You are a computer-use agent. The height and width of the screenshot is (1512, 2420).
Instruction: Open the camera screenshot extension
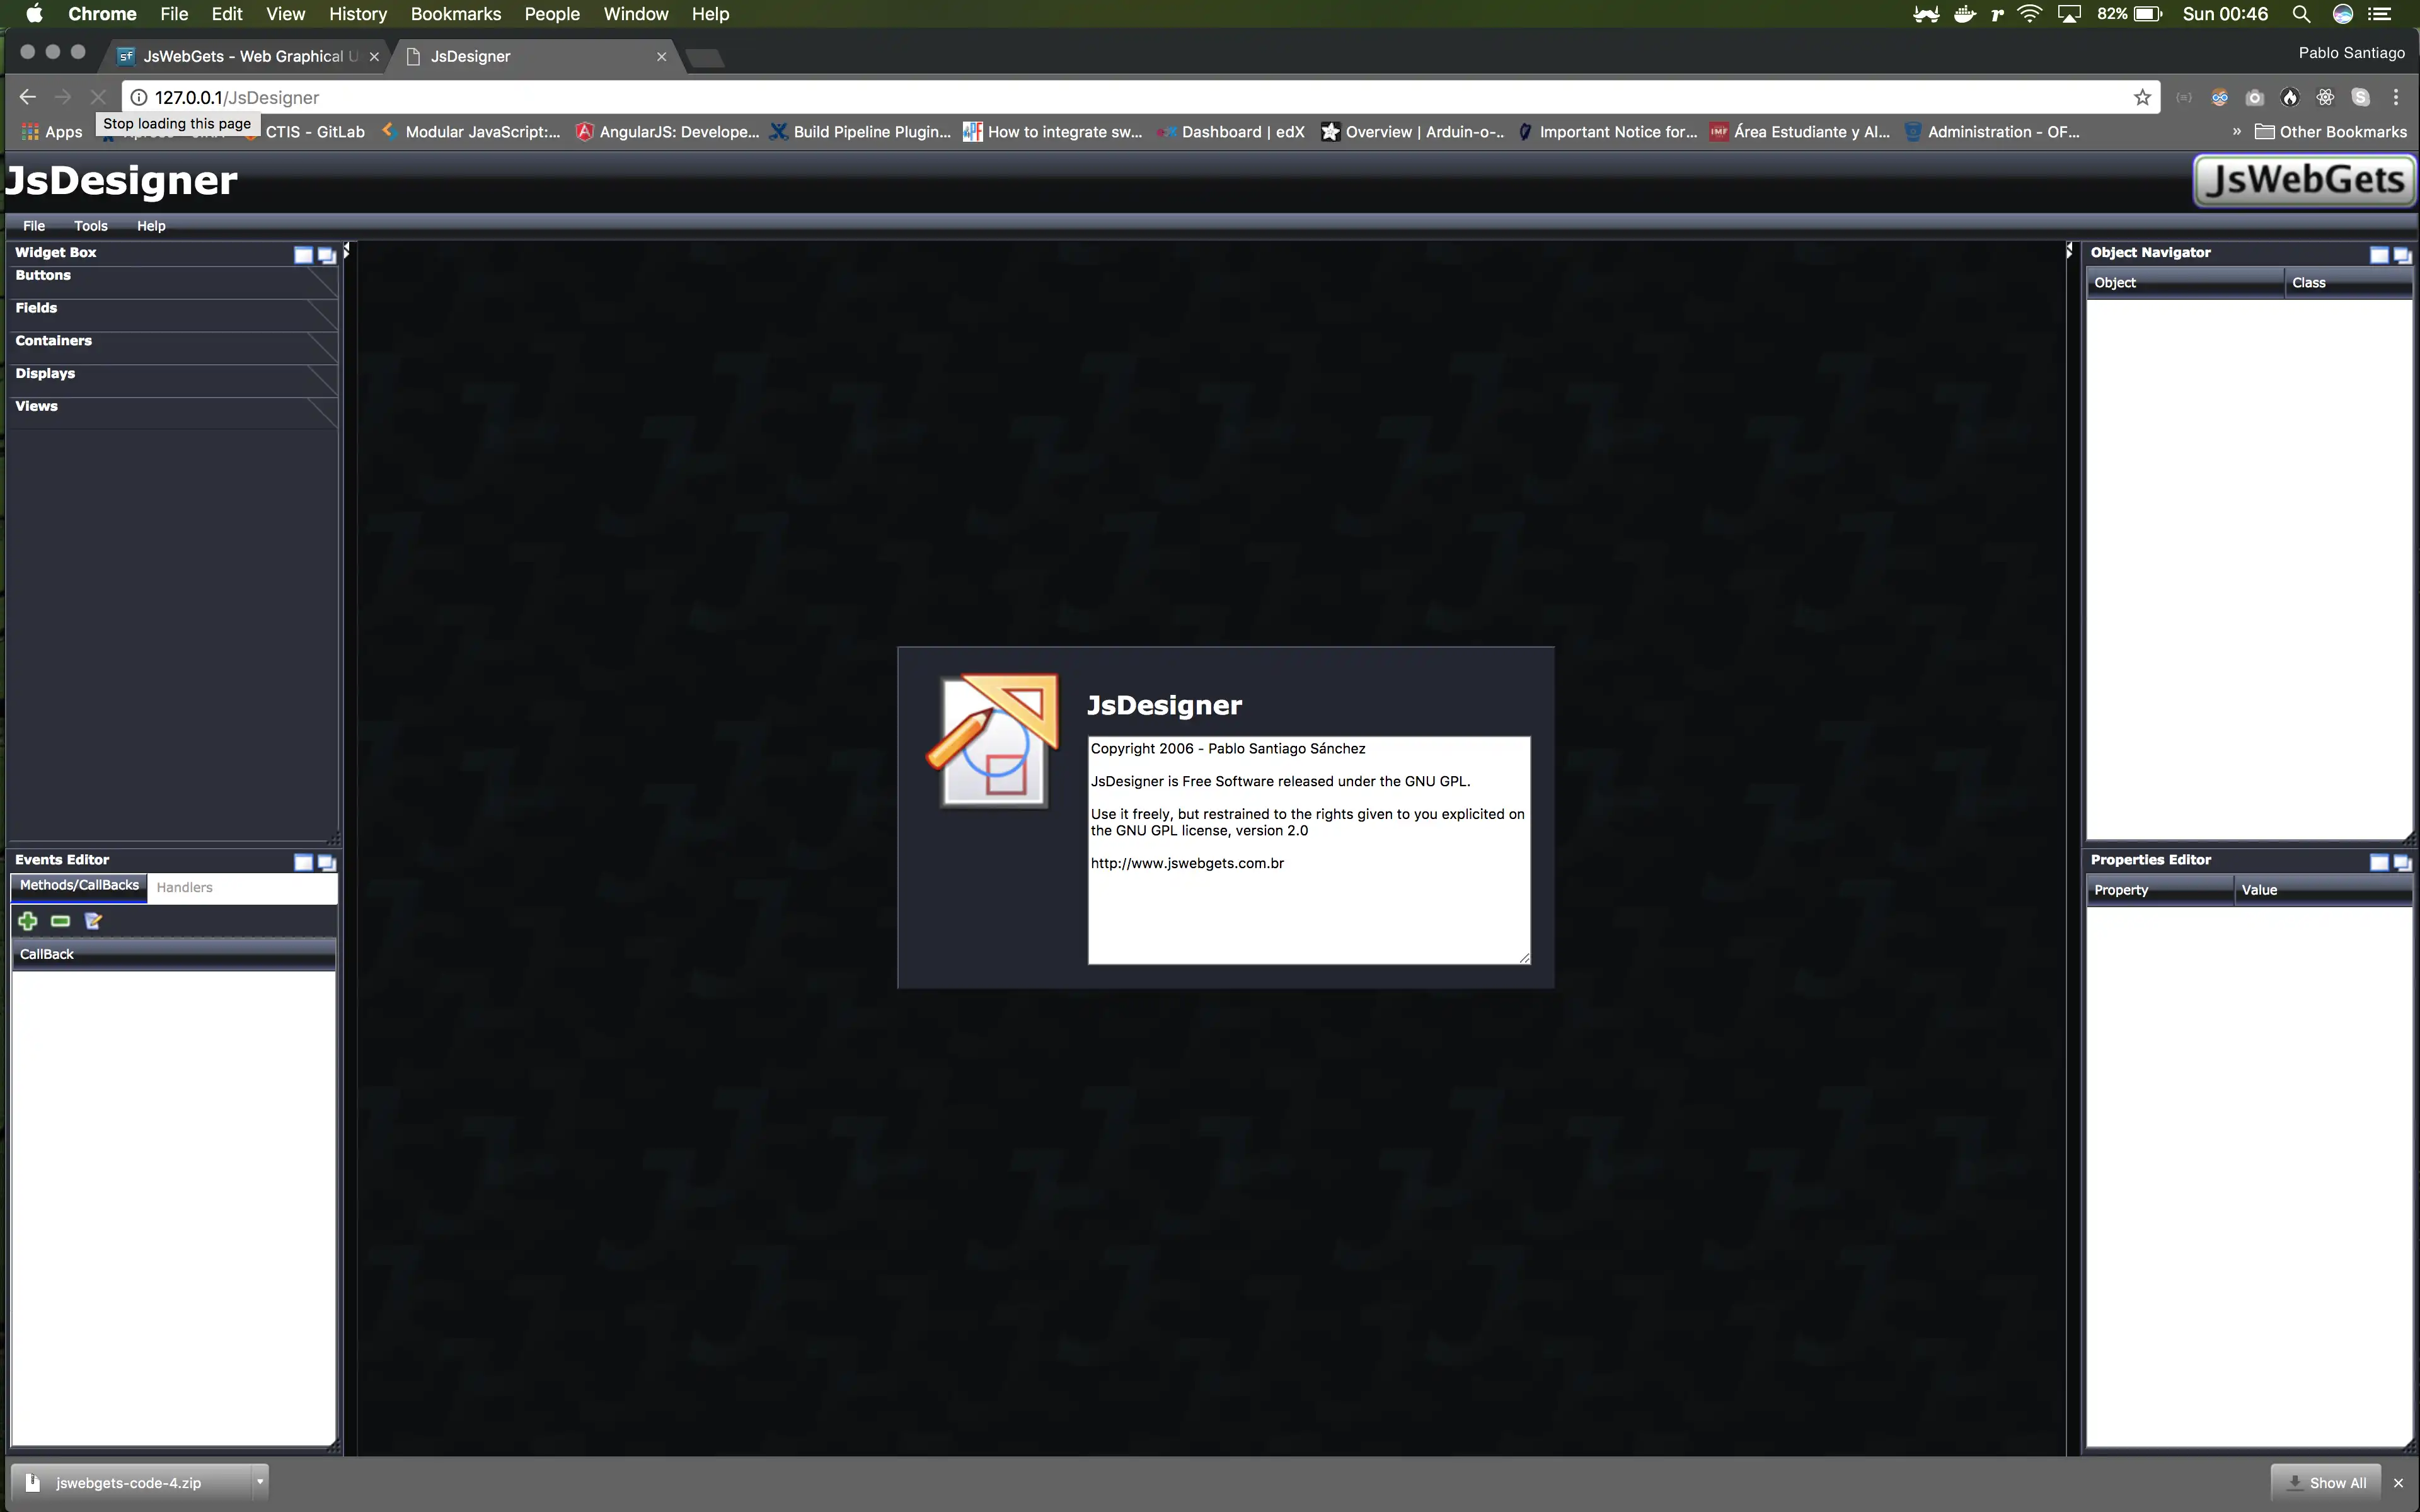point(2254,97)
